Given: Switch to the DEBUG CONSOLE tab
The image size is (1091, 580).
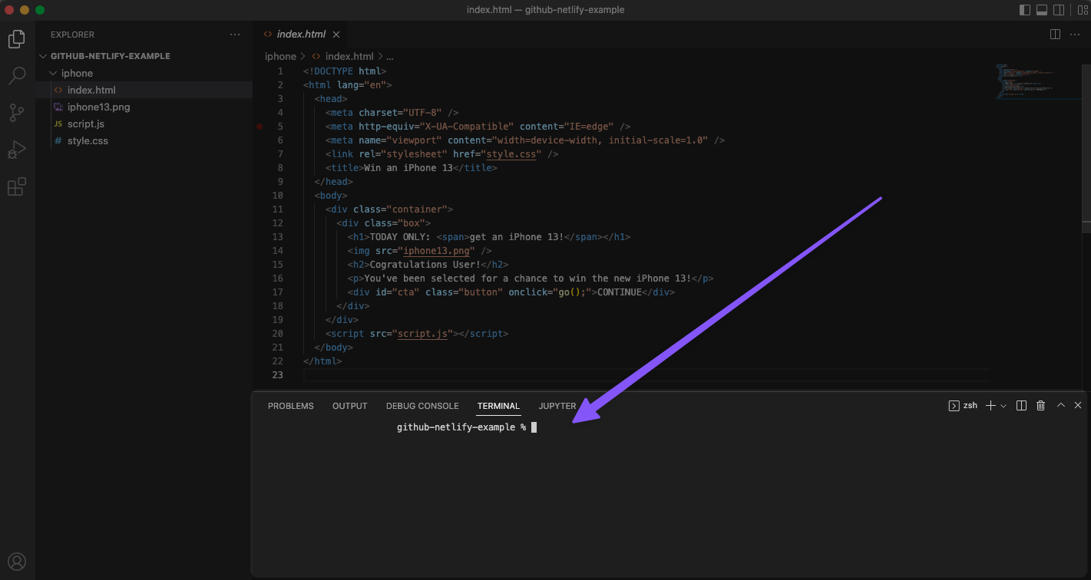Looking at the screenshot, I should [422, 406].
